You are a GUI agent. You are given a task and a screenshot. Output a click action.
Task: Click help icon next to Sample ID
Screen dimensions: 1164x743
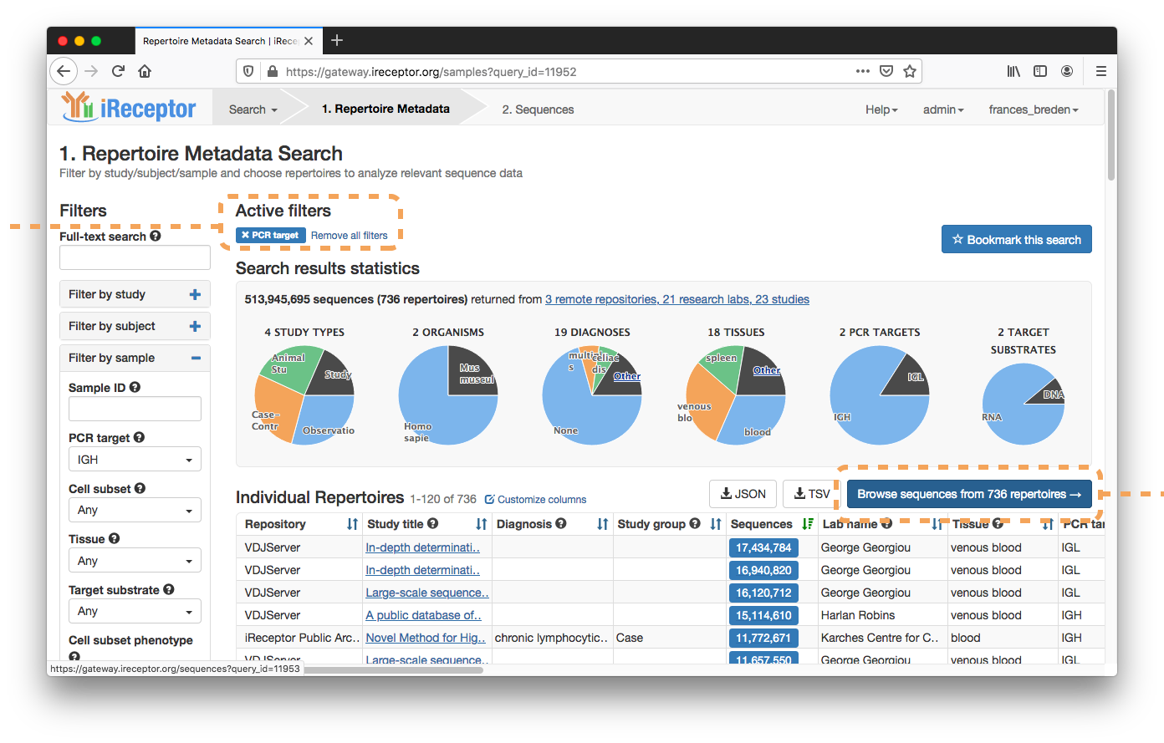135,388
